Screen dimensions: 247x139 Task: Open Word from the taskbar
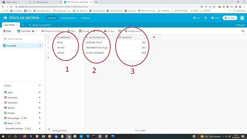pyautogui.click(x=100, y=136)
